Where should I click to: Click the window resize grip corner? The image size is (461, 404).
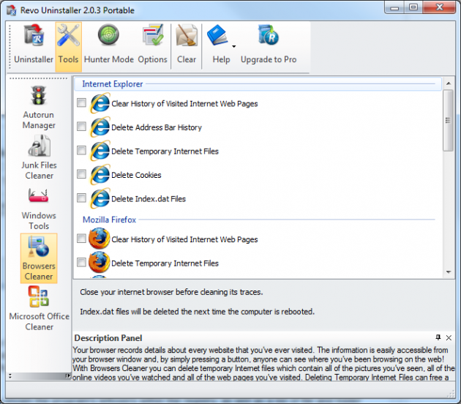(x=451, y=394)
